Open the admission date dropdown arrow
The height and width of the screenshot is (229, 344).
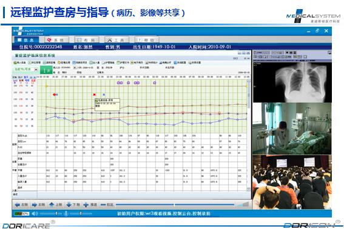pos(75,68)
